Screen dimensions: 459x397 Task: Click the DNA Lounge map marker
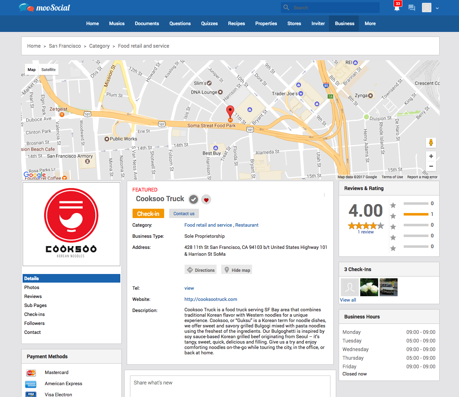221,92
